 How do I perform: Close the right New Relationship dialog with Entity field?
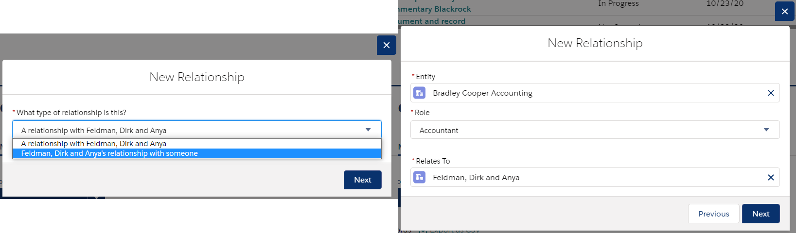(x=785, y=11)
